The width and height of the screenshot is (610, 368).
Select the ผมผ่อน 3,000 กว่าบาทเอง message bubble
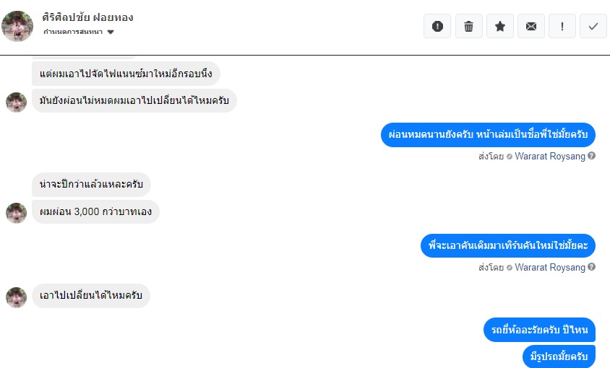click(x=95, y=212)
